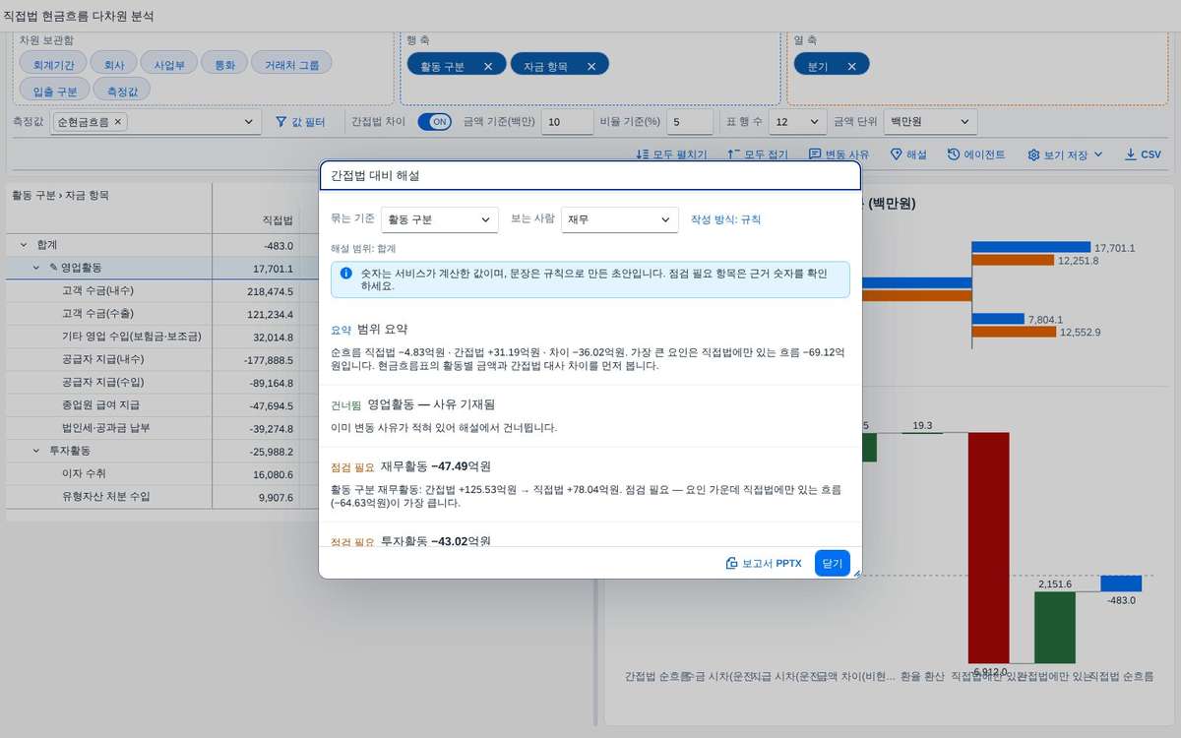Open the 보기 저장 menu arrow
The image size is (1181, 738).
[x=1098, y=154]
